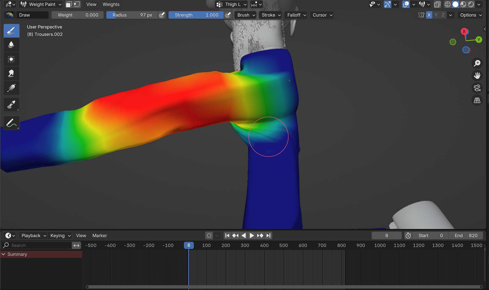
Task: Click the Draw brush thumbnail preview
Action: [10, 15]
